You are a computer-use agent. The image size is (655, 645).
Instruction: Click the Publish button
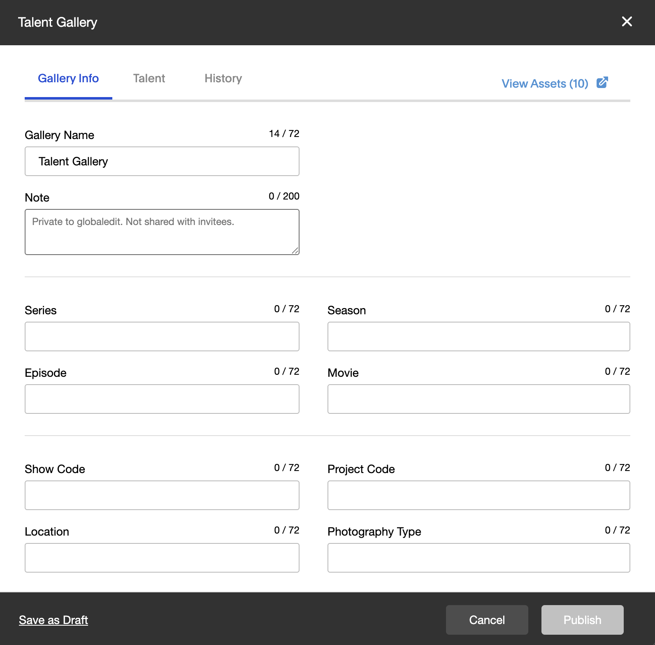(x=583, y=620)
